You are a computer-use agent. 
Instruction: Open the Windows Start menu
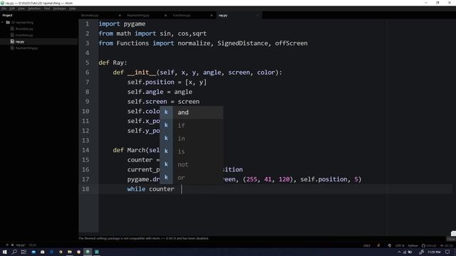5,252
